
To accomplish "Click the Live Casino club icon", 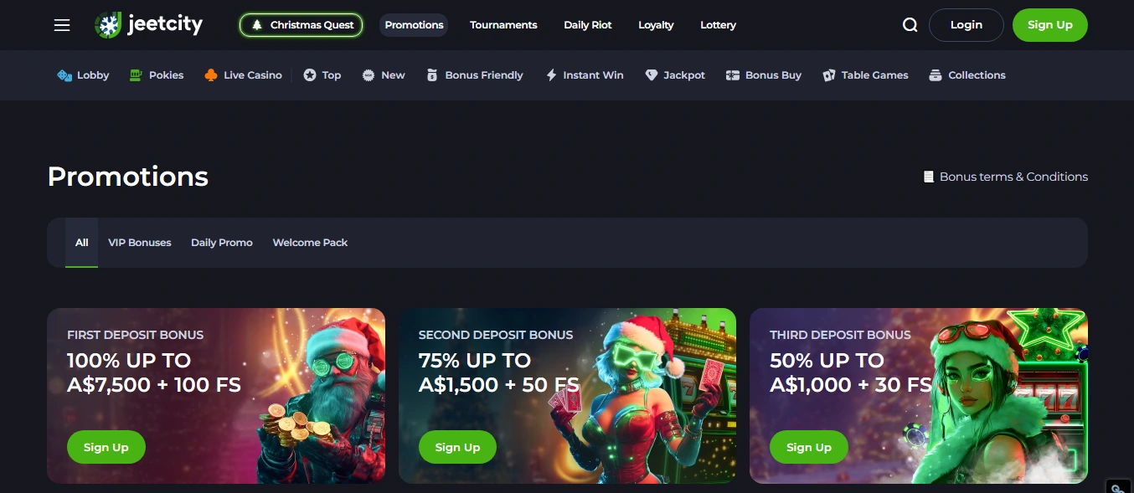I will point(211,75).
